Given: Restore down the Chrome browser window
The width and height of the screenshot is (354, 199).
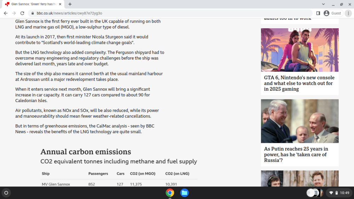Looking at the screenshot, I should tap(342, 4).
